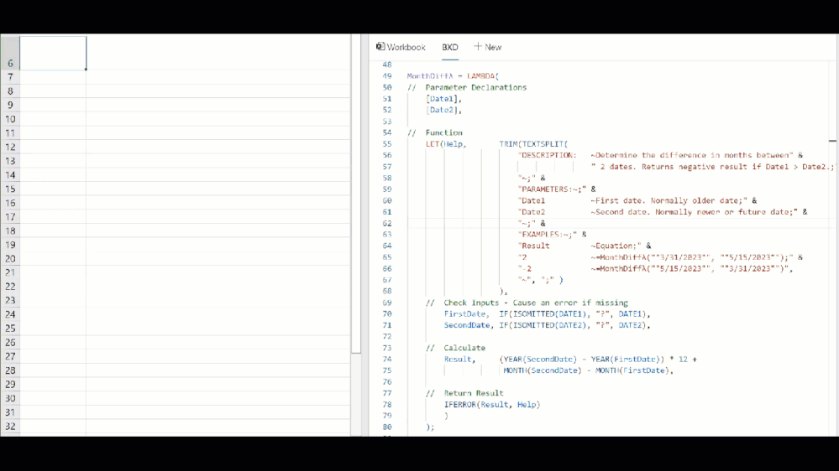This screenshot has width=839, height=471.
Task: Click the spreadsheet vertical scrollbar thumb
Action: (x=356, y=194)
